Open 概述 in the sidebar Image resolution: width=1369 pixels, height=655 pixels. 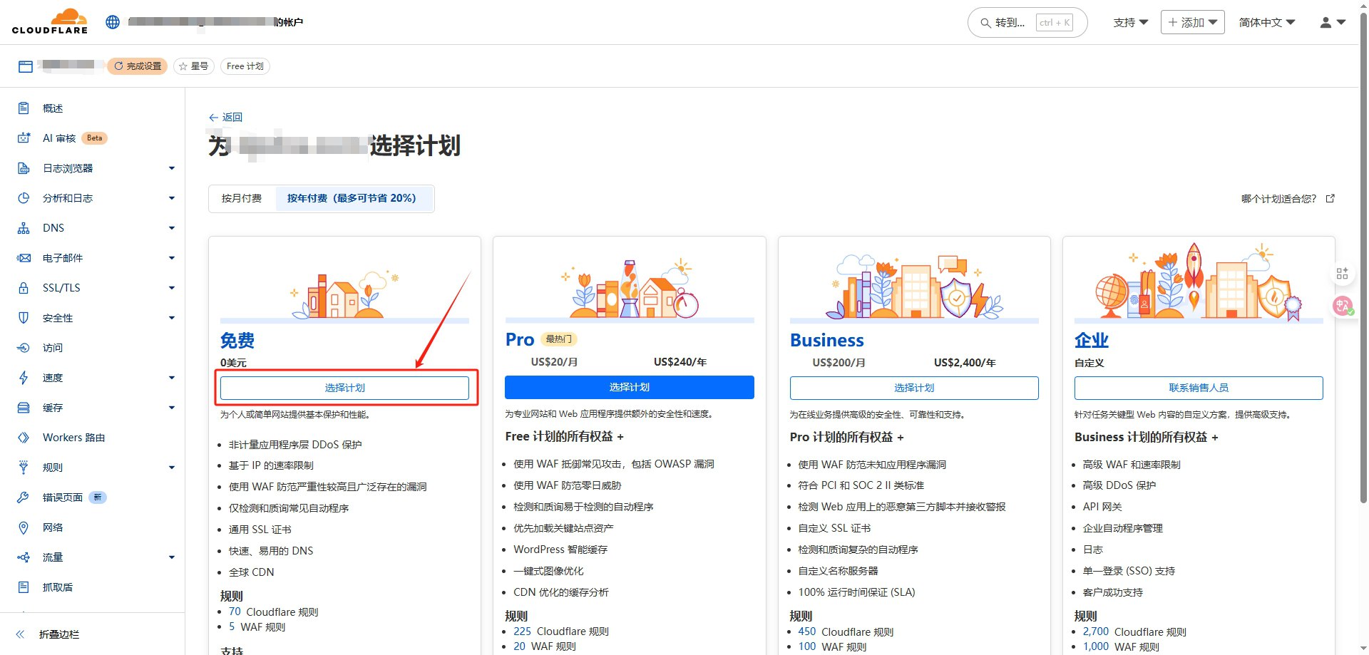point(53,108)
